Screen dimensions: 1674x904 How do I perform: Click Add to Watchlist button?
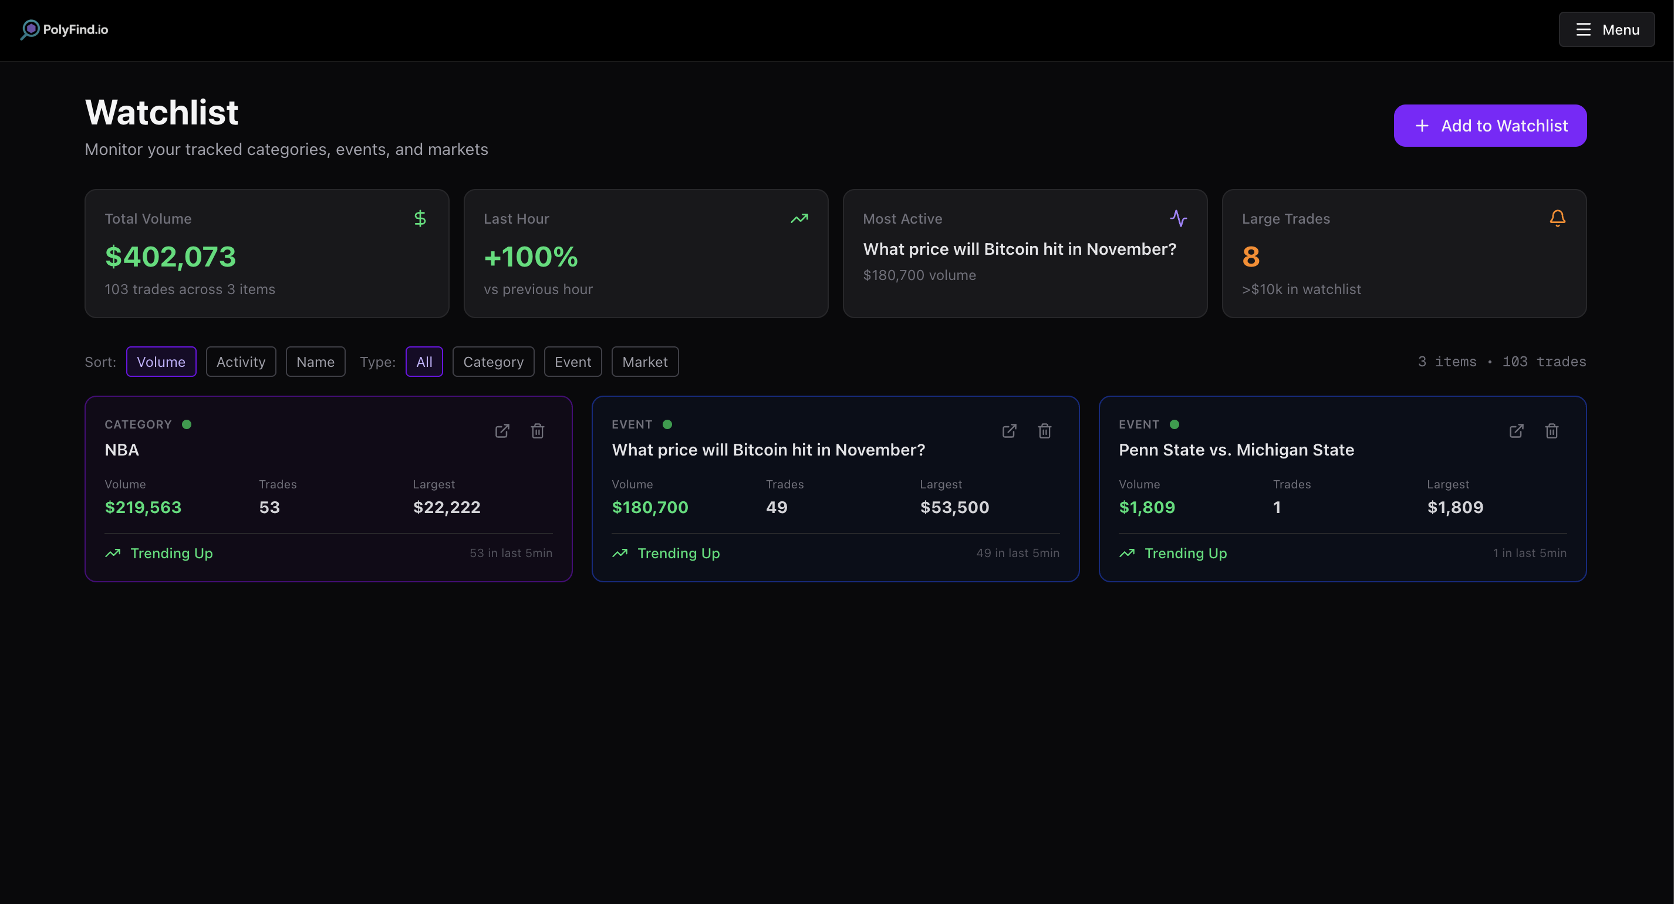pyautogui.click(x=1490, y=126)
